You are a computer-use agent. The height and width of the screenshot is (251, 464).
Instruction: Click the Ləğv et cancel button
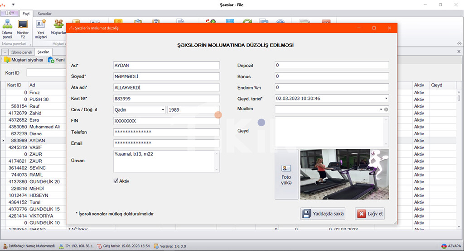(370, 214)
